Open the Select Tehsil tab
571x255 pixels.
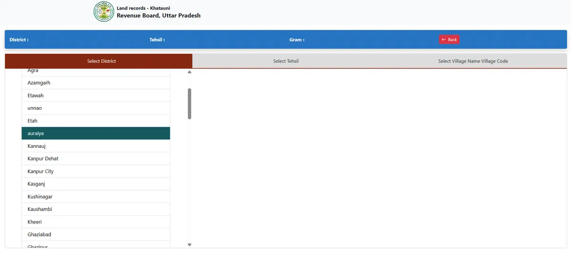285,61
